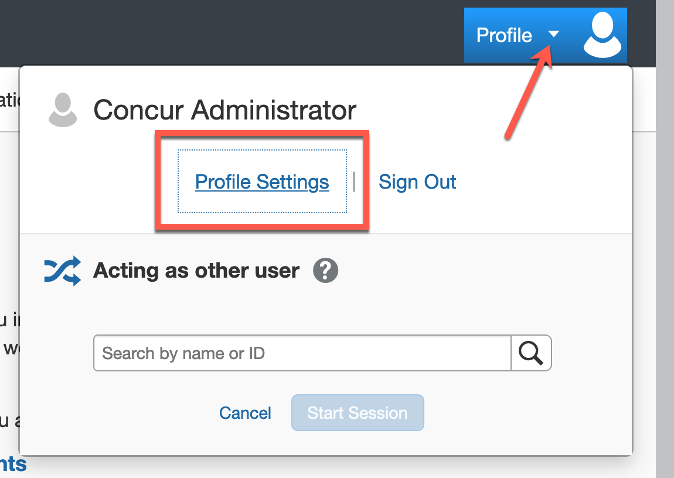Screen dimensions: 674x478
Task: Click the blue user silhouette in the Profile button
Action: [602, 35]
